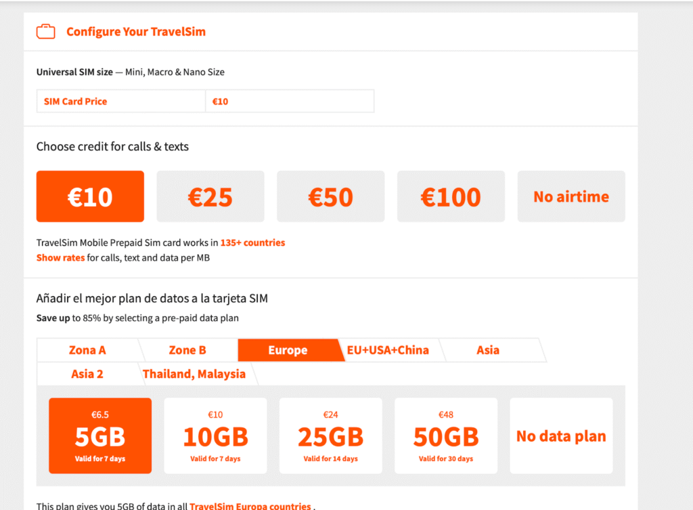This screenshot has width=693, height=510.
Task: Click the suitcase icon beside Configure Your TravelSim
Action: [46, 32]
